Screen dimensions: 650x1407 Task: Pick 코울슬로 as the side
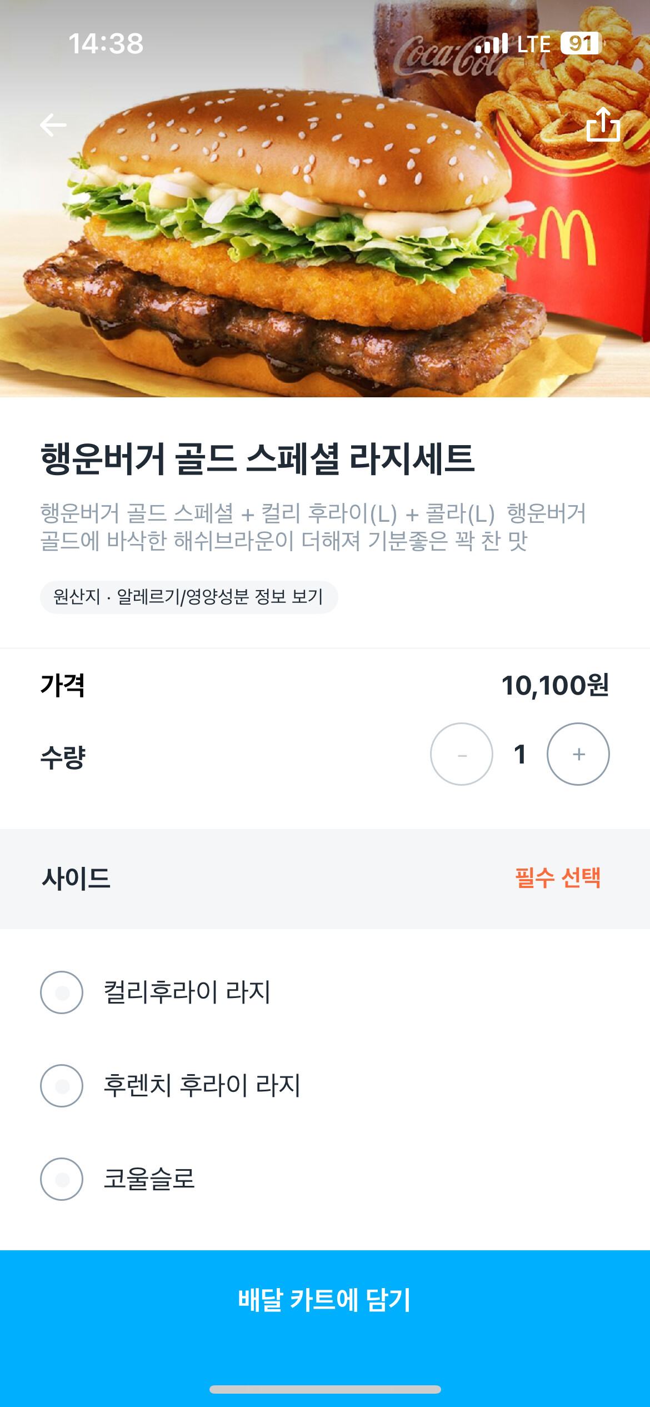tap(62, 1179)
